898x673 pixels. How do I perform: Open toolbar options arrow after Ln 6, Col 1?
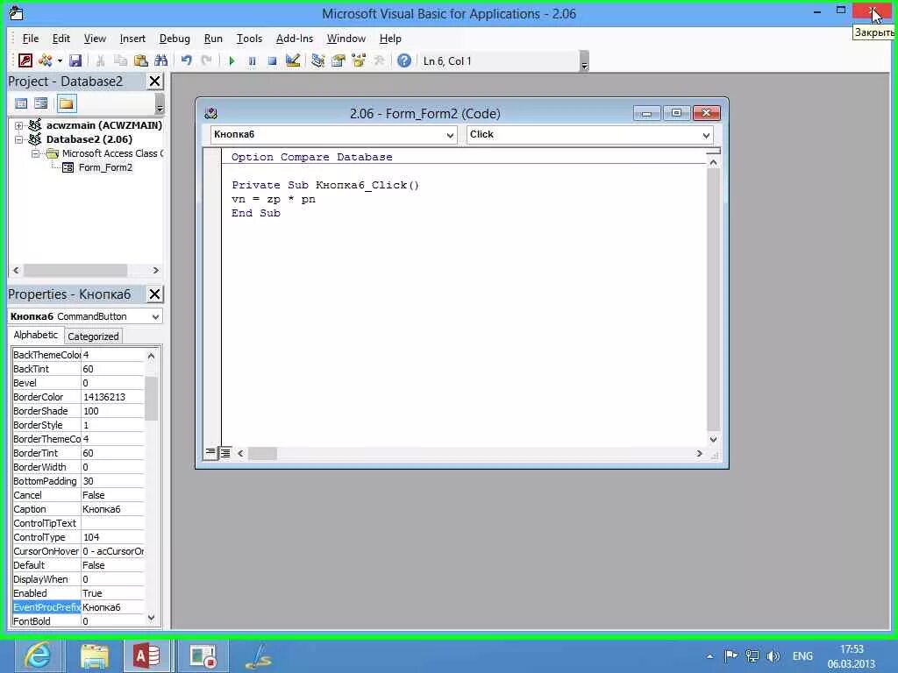click(584, 61)
